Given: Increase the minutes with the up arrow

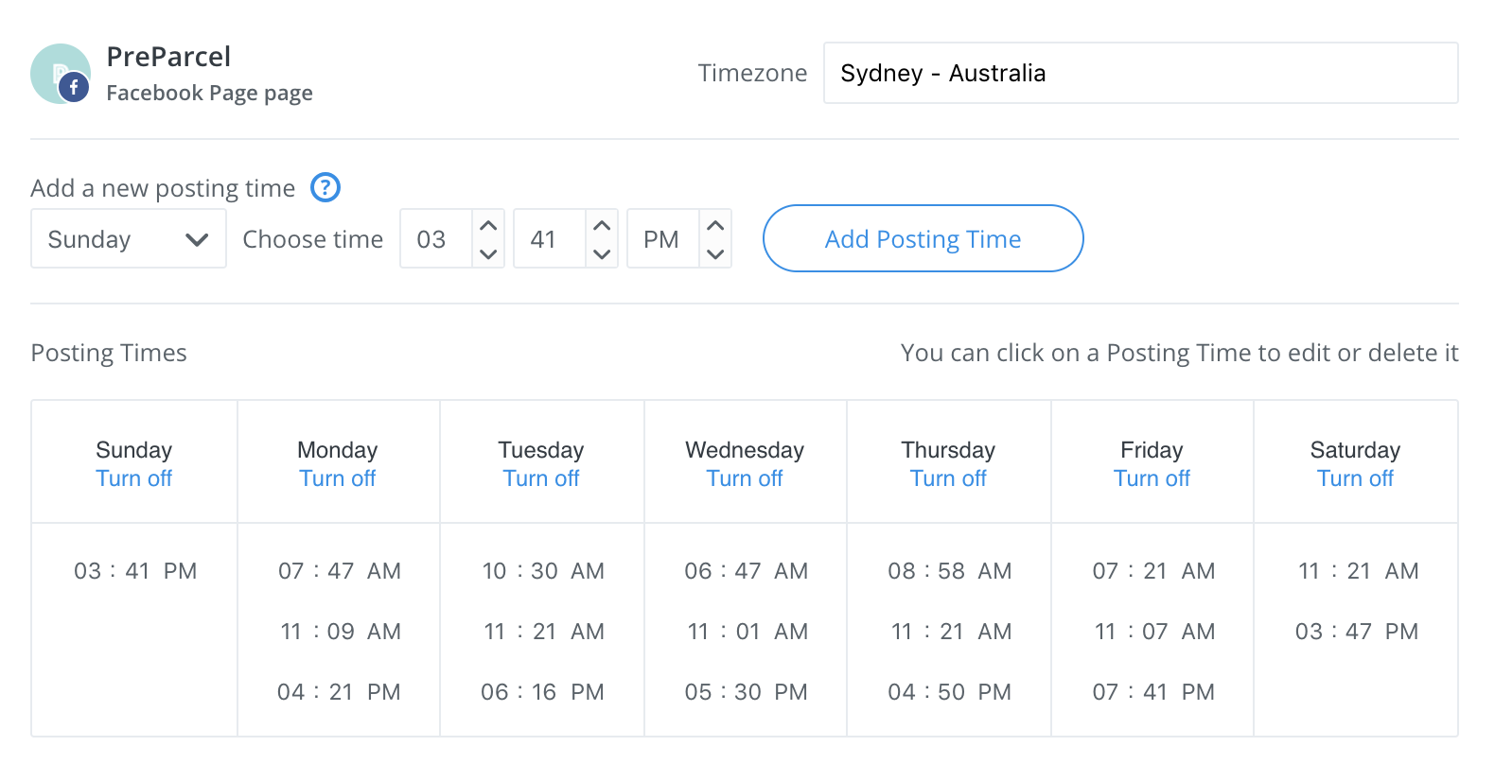Looking at the screenshot, I should tap(602, 226).
